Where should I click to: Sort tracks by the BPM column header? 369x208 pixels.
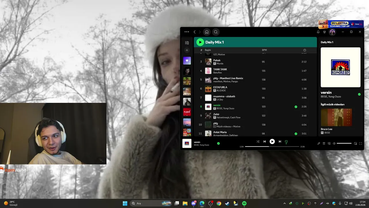pyautogui.click(x=264, y=50)
